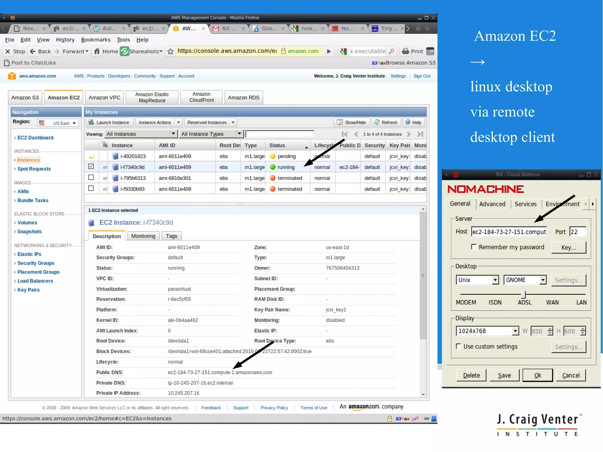This screenshot has width=603, height=452.
Task: Click the NX Port input field
Action: click(578, 232)
